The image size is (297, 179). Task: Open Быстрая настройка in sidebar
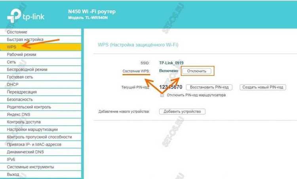coord(40,40)
